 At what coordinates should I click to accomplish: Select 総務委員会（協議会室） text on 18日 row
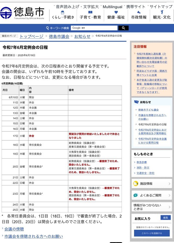click(x=82, y=143)
